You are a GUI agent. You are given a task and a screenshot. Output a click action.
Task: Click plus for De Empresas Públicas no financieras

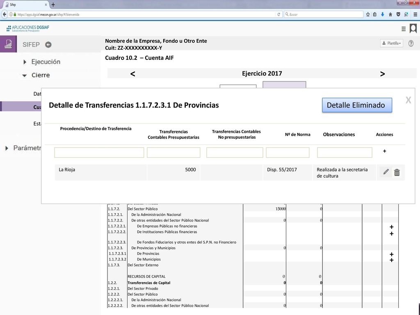click(391, 227)
